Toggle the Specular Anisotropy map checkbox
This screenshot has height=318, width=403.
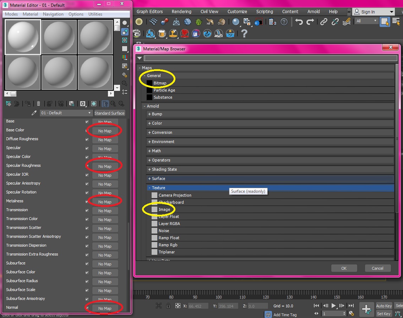point(87,184)
